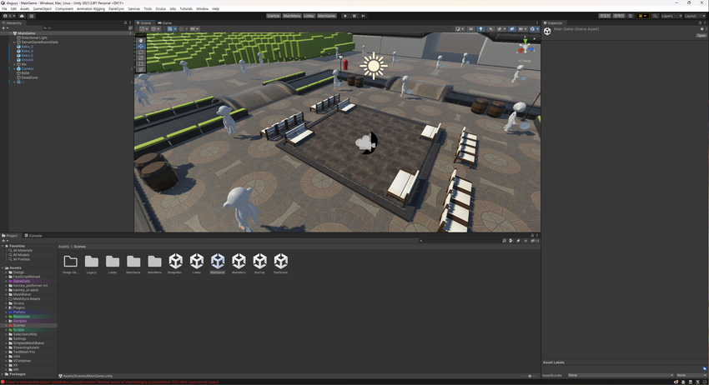
Task: Open the Legacy folder in Scenes
Action: 92,262
